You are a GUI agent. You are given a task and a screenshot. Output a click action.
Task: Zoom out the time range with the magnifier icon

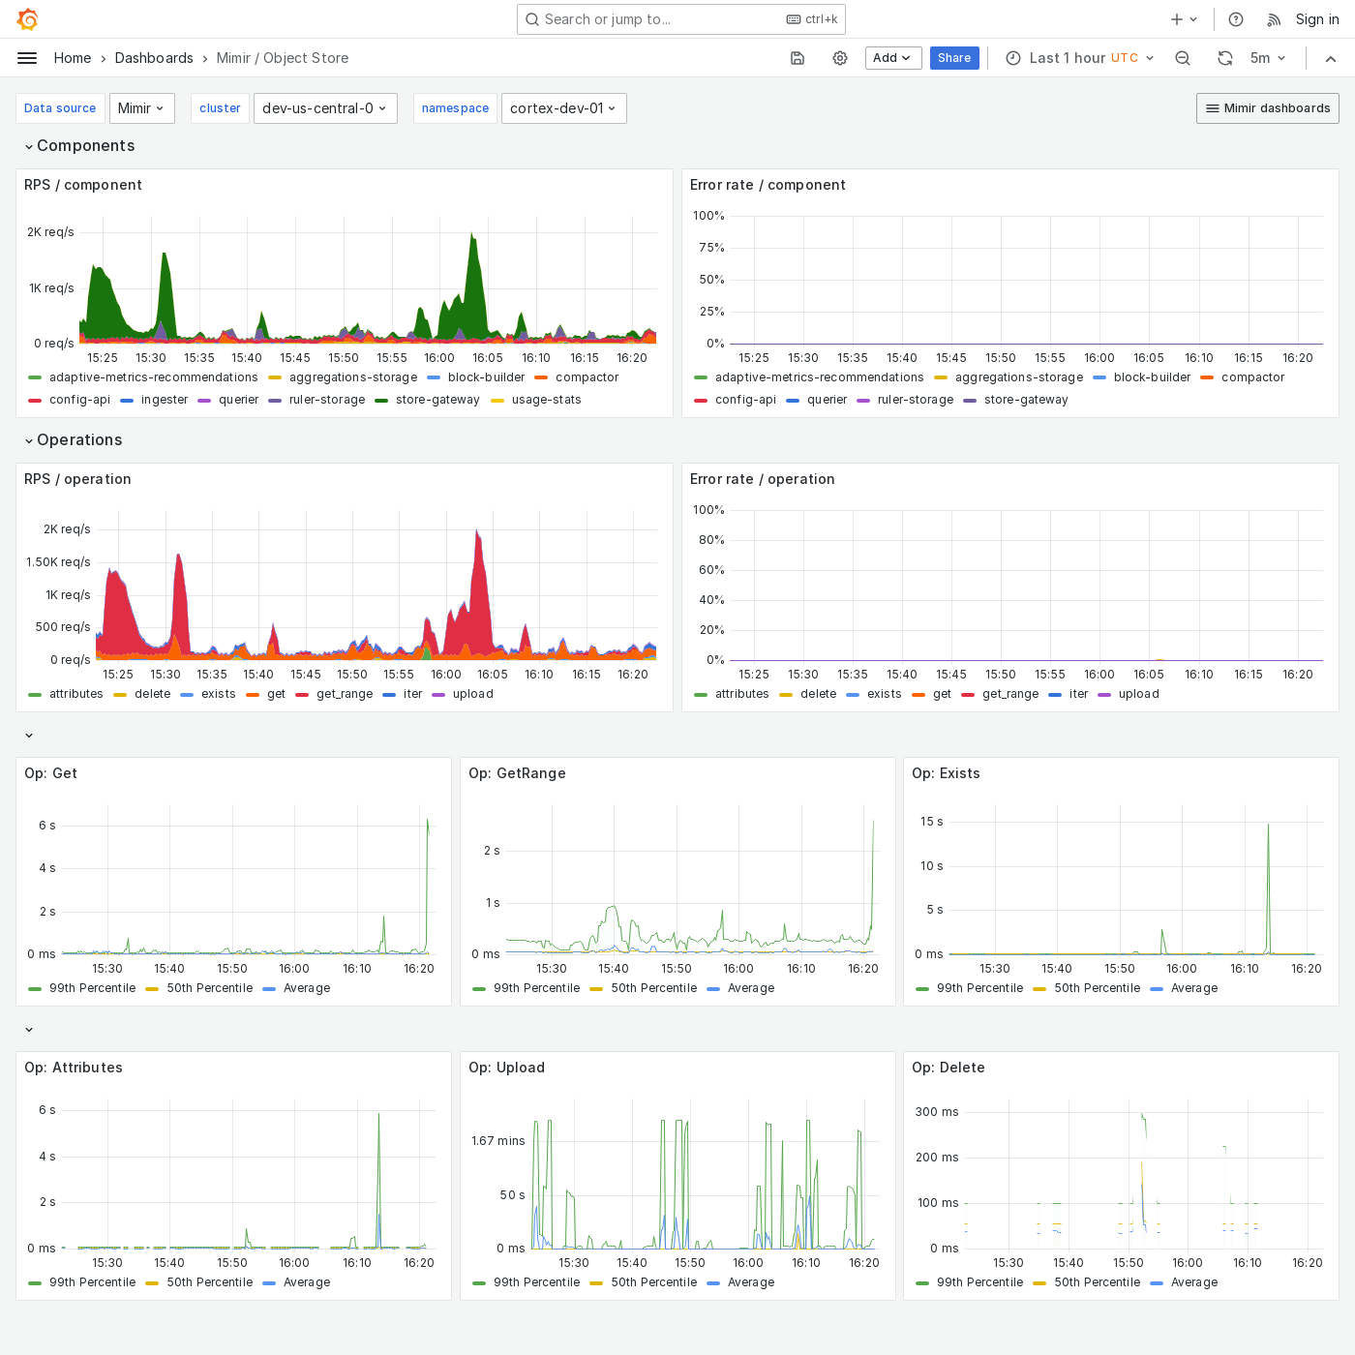(x=1183, y=58)
